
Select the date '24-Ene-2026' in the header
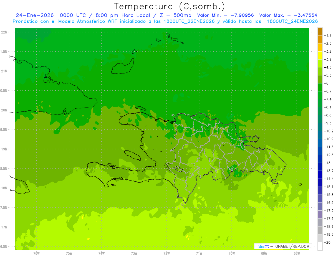pyautogui.click(x=35, y=15)
